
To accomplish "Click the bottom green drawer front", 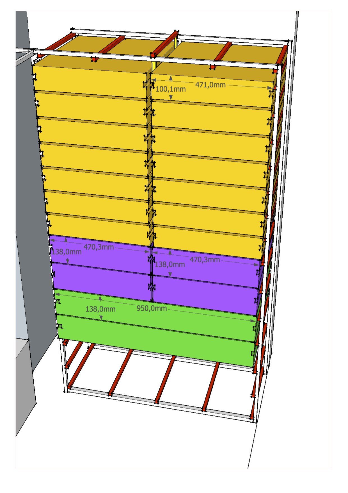I will pos(154,343).
